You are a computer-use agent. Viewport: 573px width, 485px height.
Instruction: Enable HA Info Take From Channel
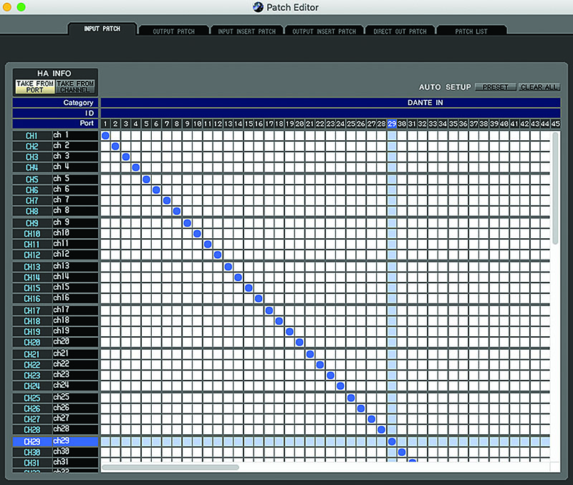[75, 87]
